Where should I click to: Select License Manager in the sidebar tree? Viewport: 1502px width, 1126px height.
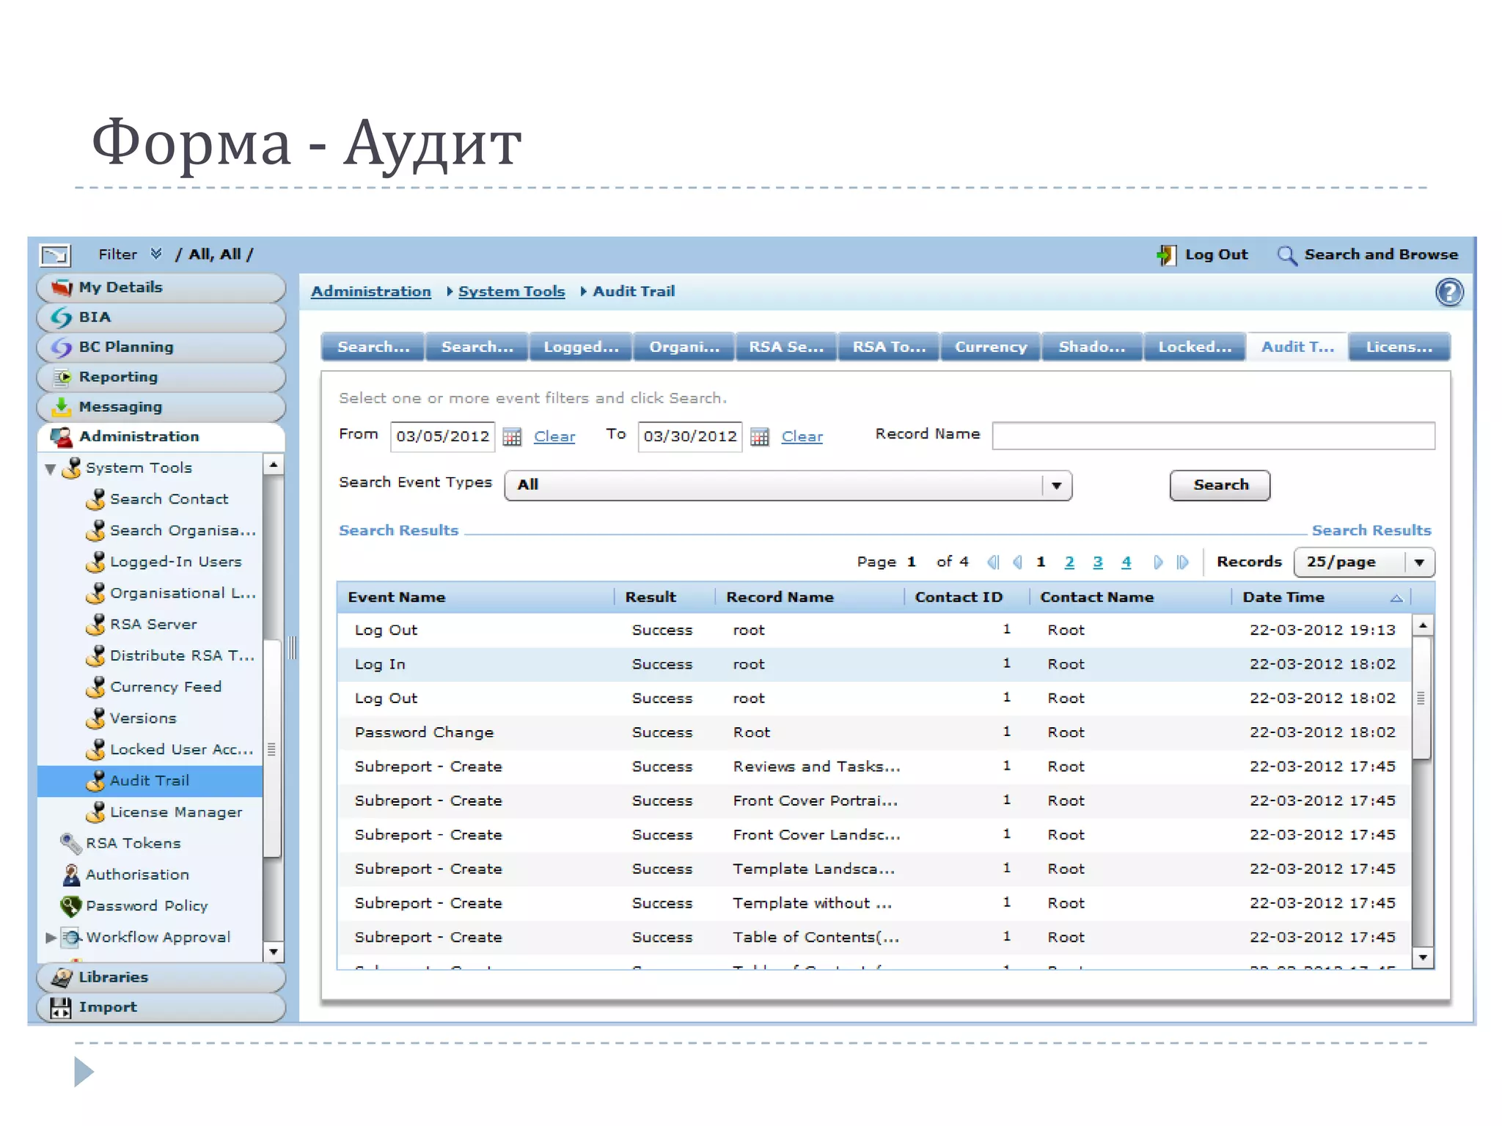pos(176,812)
